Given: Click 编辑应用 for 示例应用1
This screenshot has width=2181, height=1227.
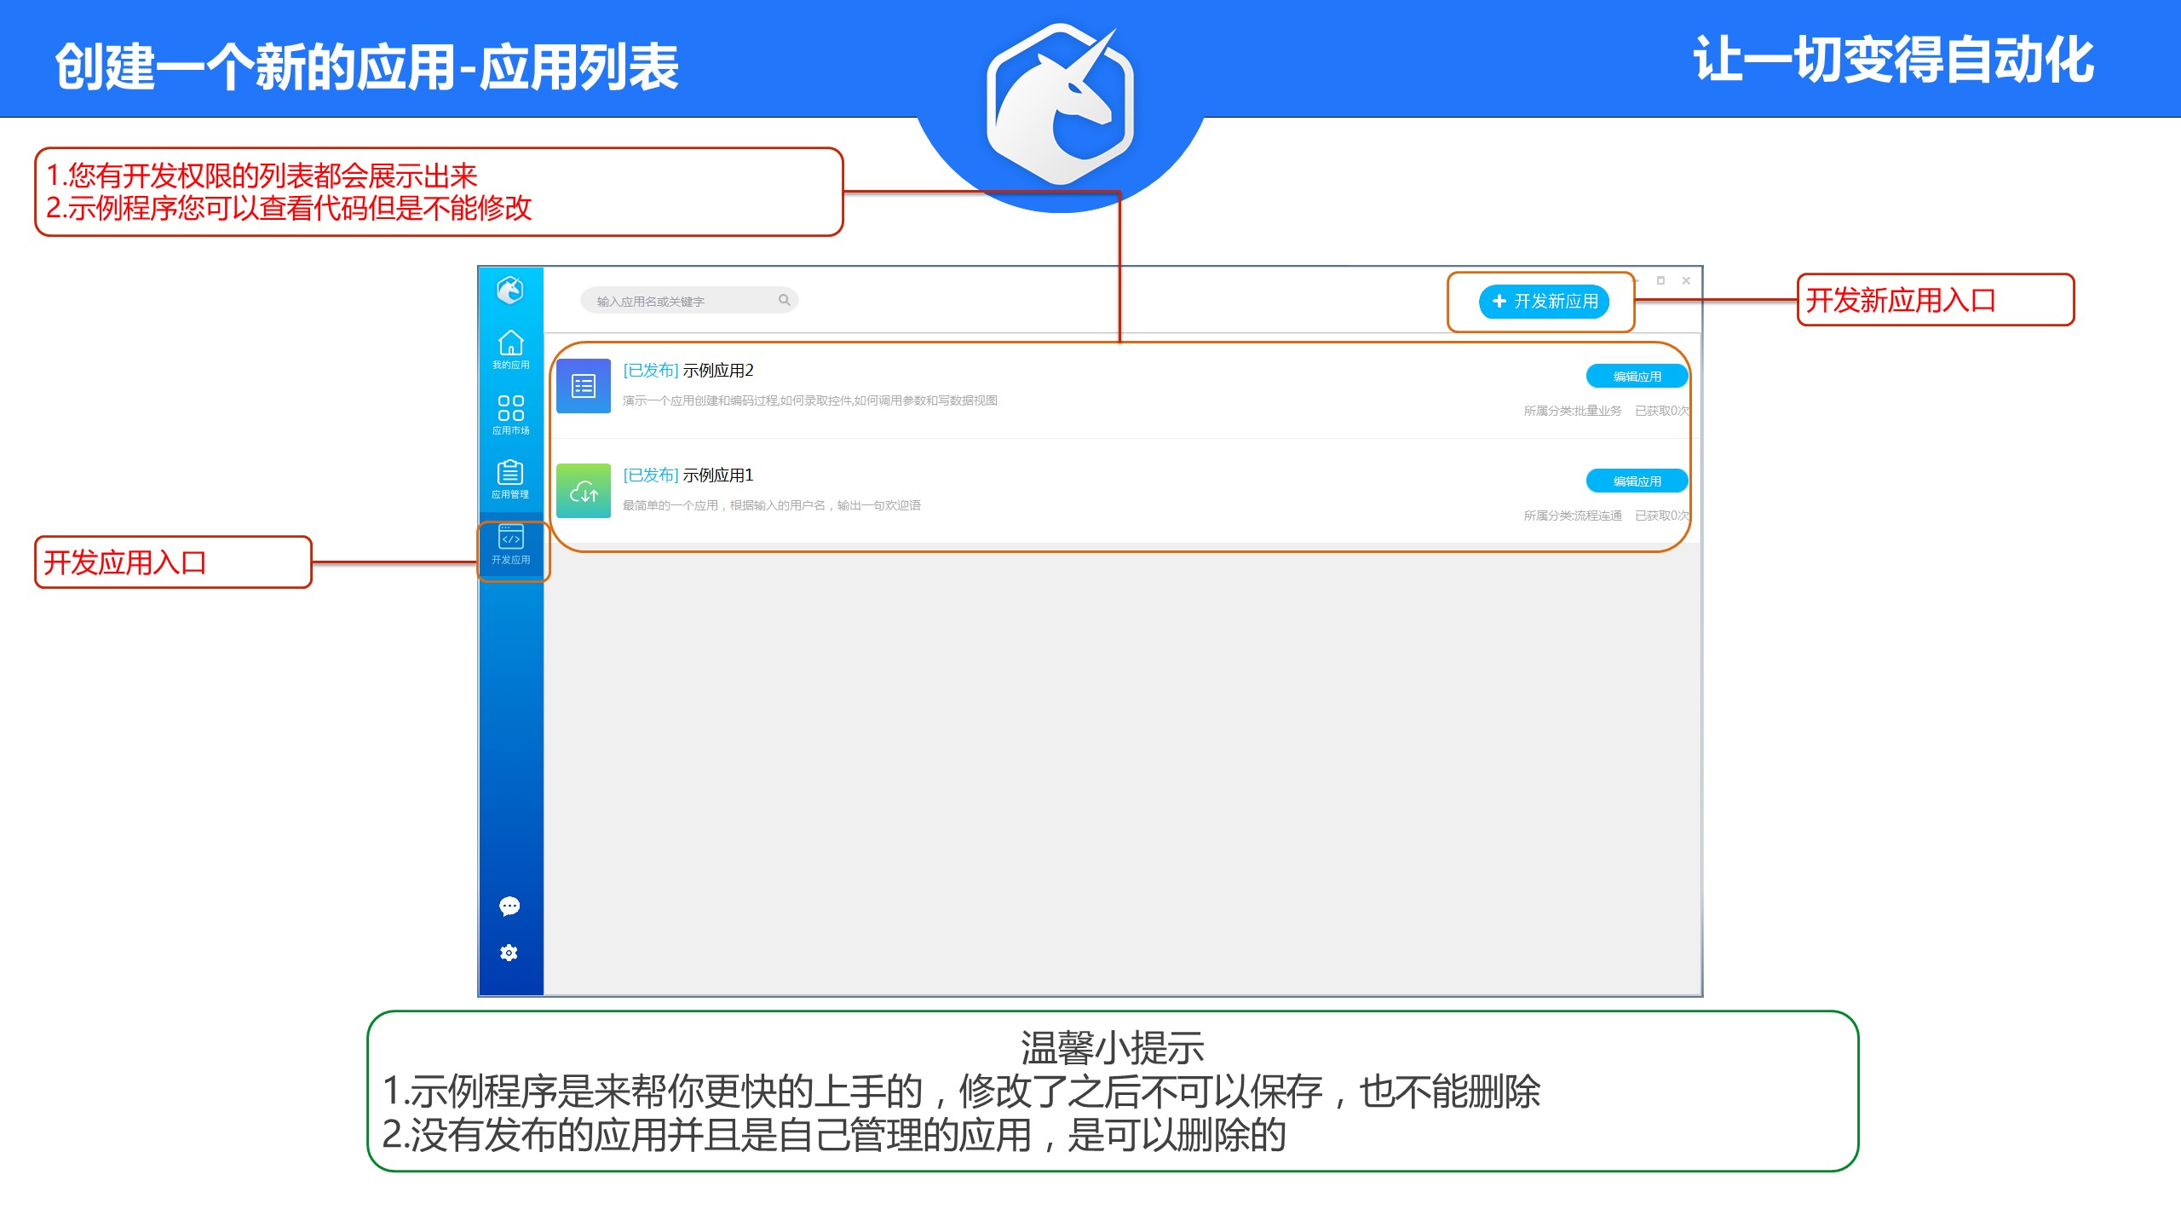Looking at the screenshot, I should tap(1637, 481).
